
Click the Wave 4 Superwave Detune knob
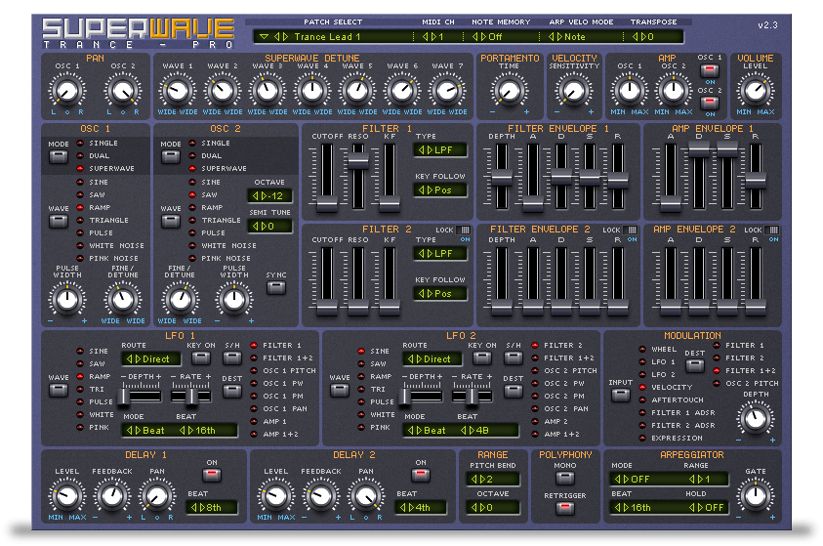coord(312,92)
